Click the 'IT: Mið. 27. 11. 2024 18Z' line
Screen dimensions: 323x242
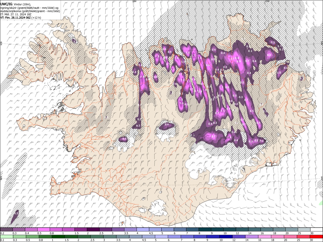click(16, 14)
